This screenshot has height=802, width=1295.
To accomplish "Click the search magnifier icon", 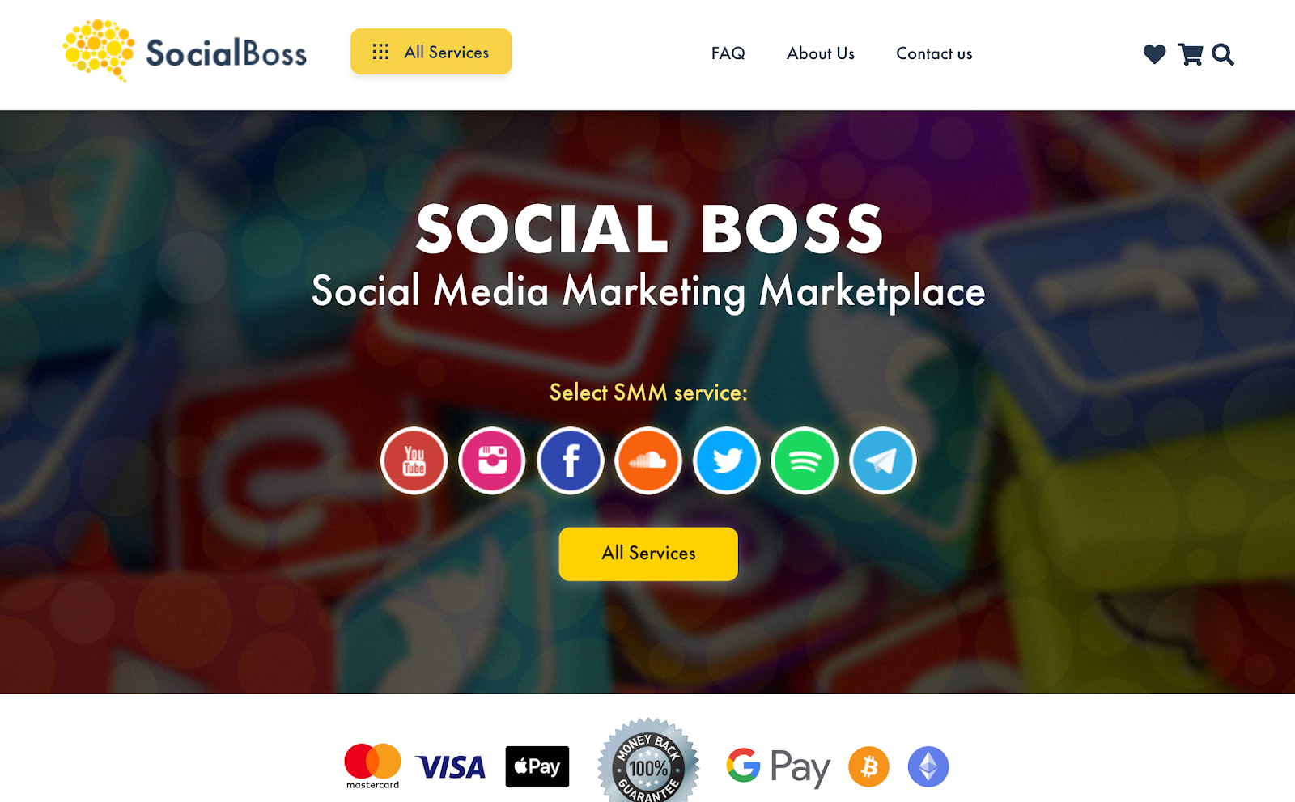I will [x=1223, y=54].
